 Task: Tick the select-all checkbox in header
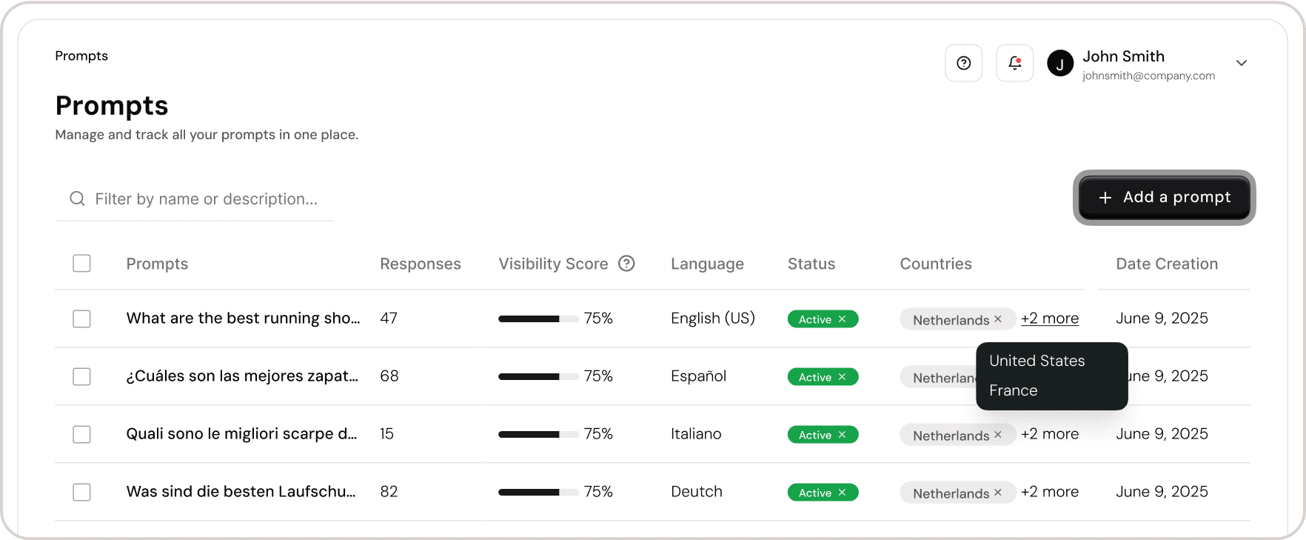coord(81,263)
